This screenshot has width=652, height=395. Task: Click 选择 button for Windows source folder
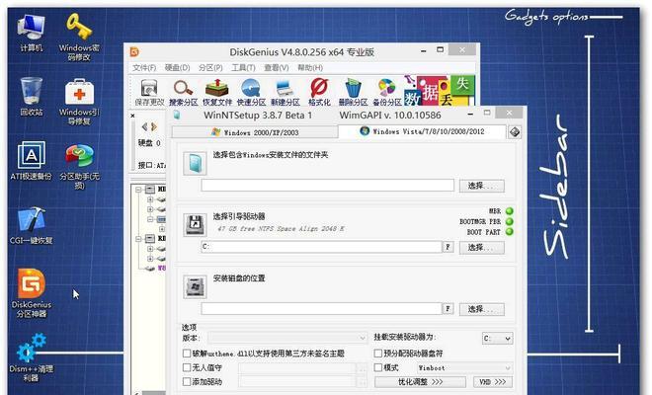[481, 186]
